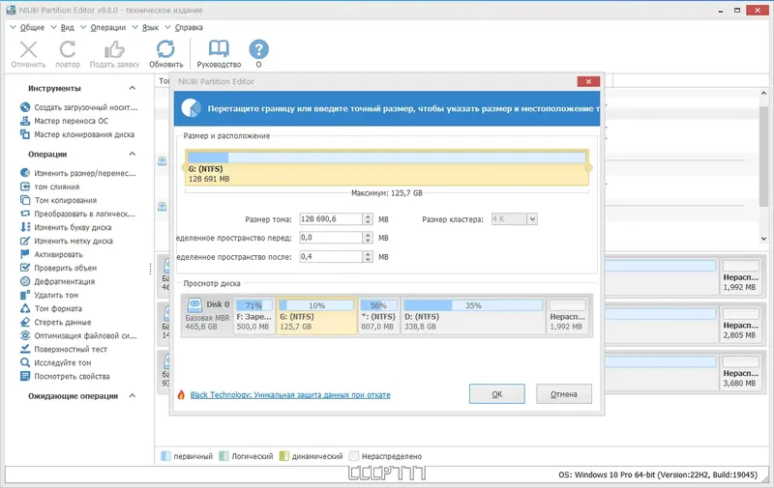The image size is (774, 488).
Task: Click the Размер тома spinner arrows
Action: click(x=368, y=218)
